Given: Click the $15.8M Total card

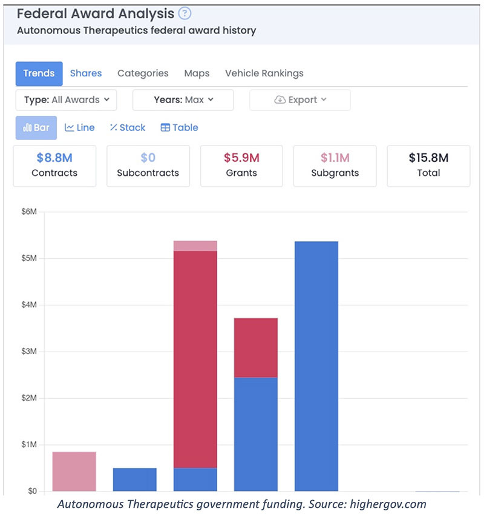Looking at the screenshot, I should pos(428,166).
